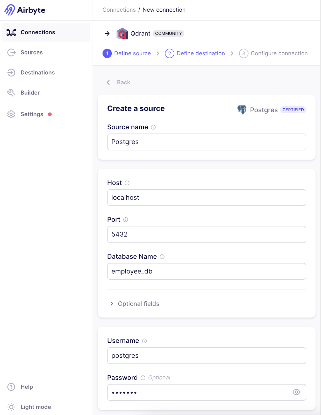This screenshot has height=415, width=321.
Task: Click into the Password field
Action: click(206, 392)
